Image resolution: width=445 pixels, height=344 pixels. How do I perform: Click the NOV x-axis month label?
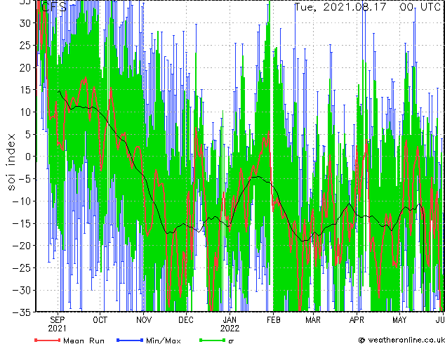[x=144, y=320]
